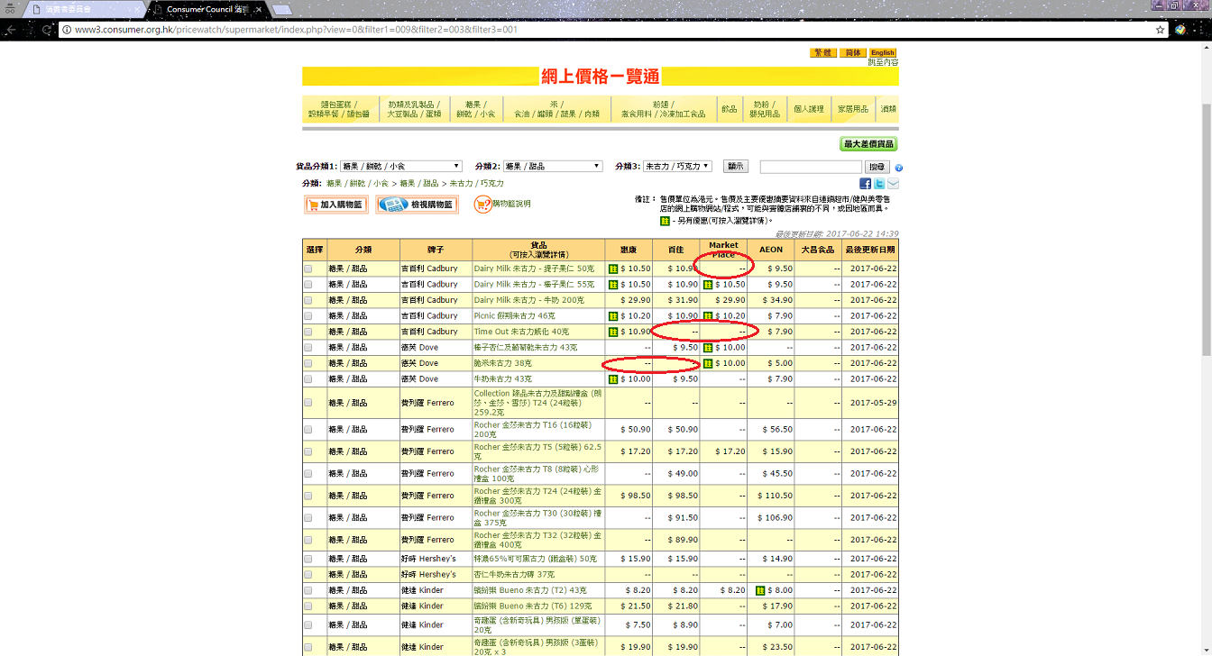1212x656 pixels.
Task: Tick the checkbox for Dove 脆米朱古力 38克
Action: (308, 363)
